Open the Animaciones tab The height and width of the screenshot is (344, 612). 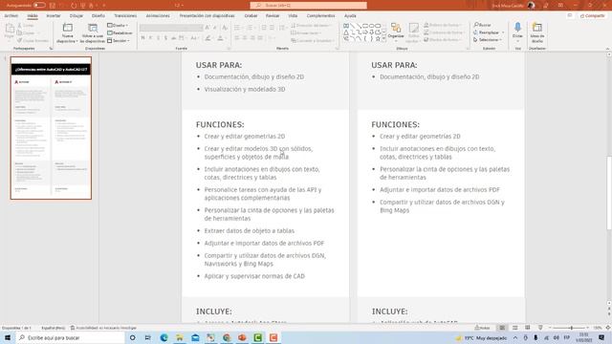tap(158, 16)
